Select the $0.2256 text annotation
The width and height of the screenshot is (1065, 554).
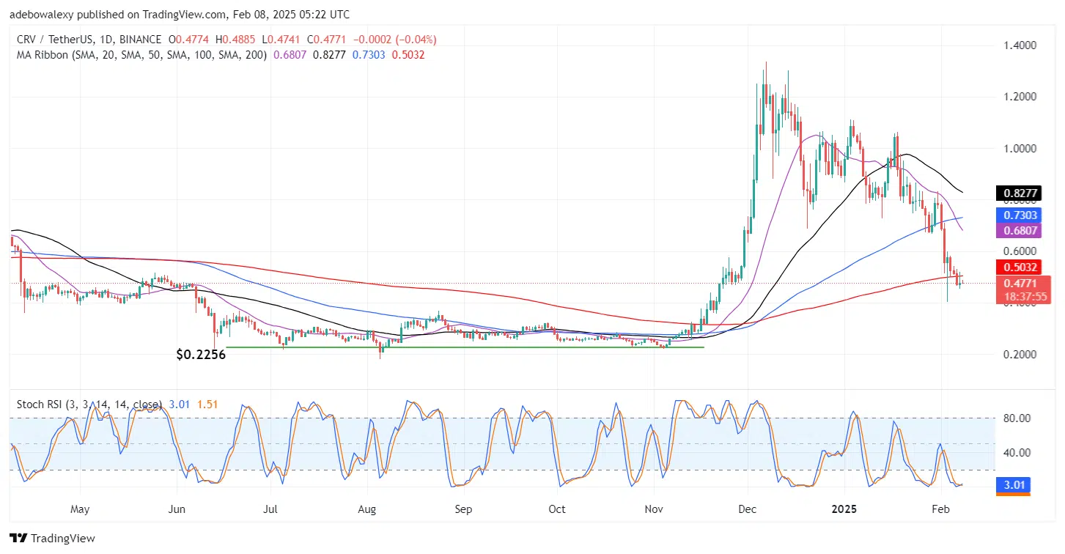tap(200, 354)
